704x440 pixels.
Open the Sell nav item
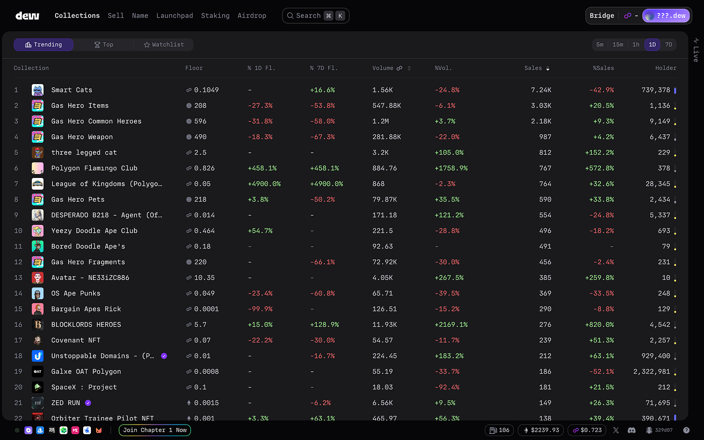point(116,15)
